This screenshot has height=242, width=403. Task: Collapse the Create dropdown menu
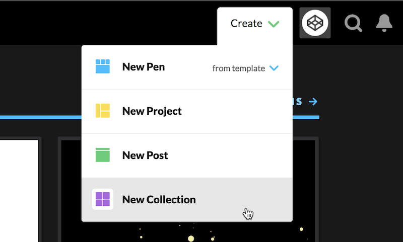point(255,24)
